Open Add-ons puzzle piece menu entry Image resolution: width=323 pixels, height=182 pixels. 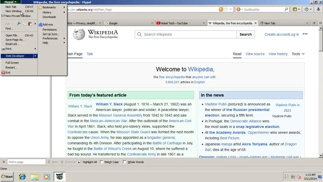click(x=52, y=25)
